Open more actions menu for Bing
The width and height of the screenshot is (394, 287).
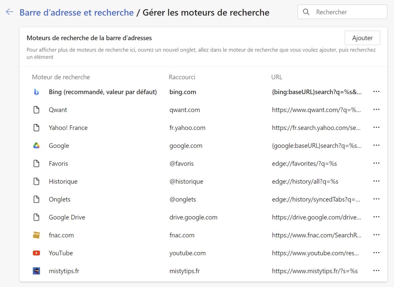click(376, 92)
